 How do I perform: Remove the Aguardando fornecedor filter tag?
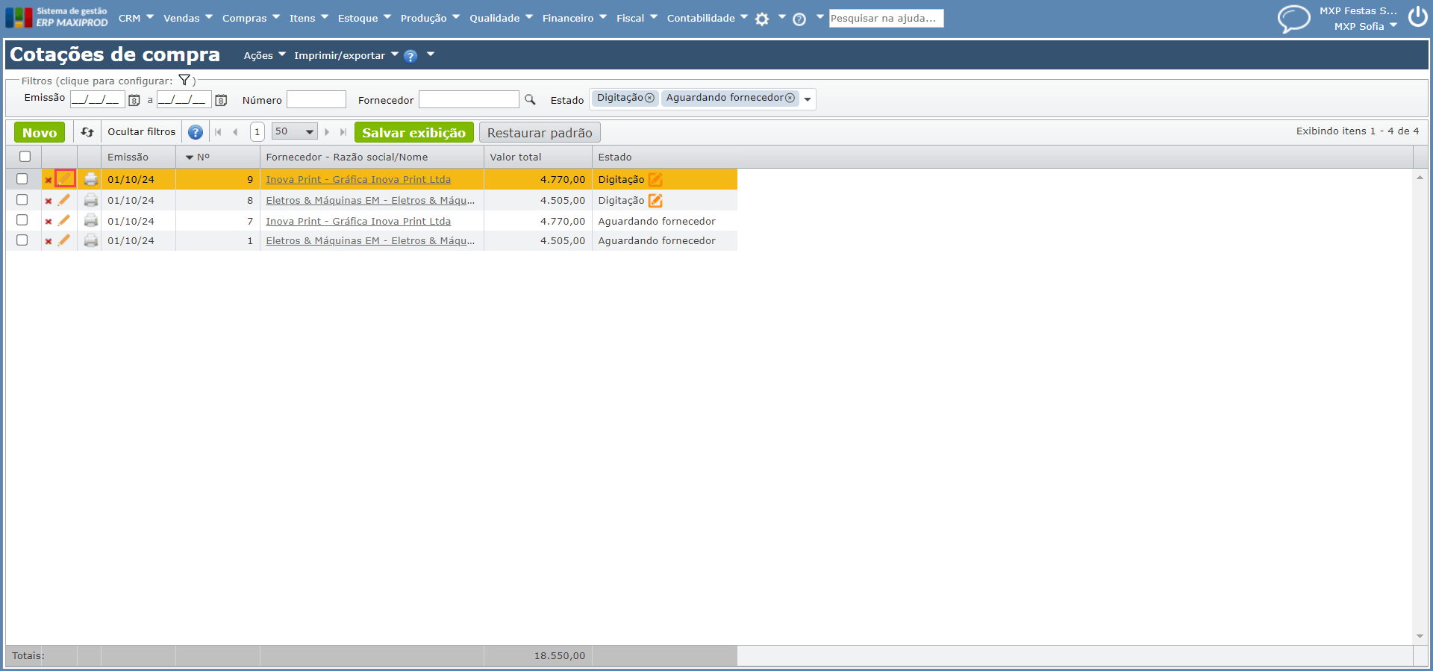click(x=790, y=98)
